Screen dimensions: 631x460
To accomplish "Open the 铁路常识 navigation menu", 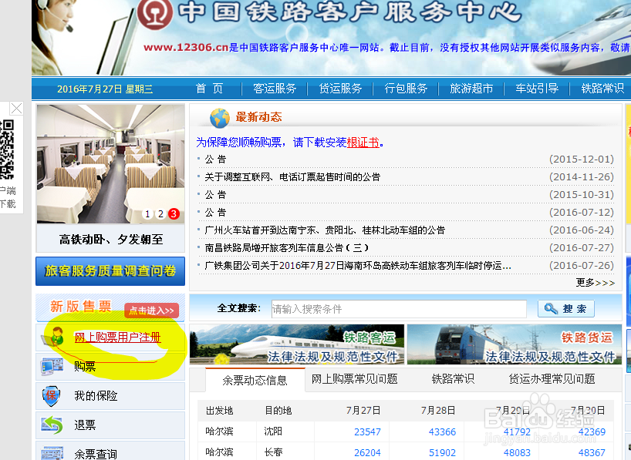I will point(602,89).
